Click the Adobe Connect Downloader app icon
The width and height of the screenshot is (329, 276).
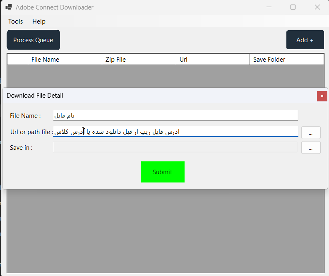point(9,7)
